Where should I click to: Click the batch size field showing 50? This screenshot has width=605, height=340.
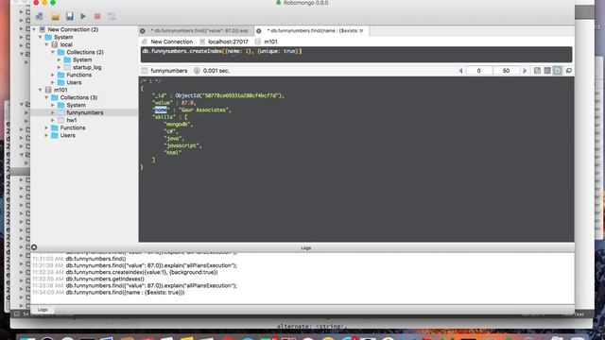click(x=506, y=71)
